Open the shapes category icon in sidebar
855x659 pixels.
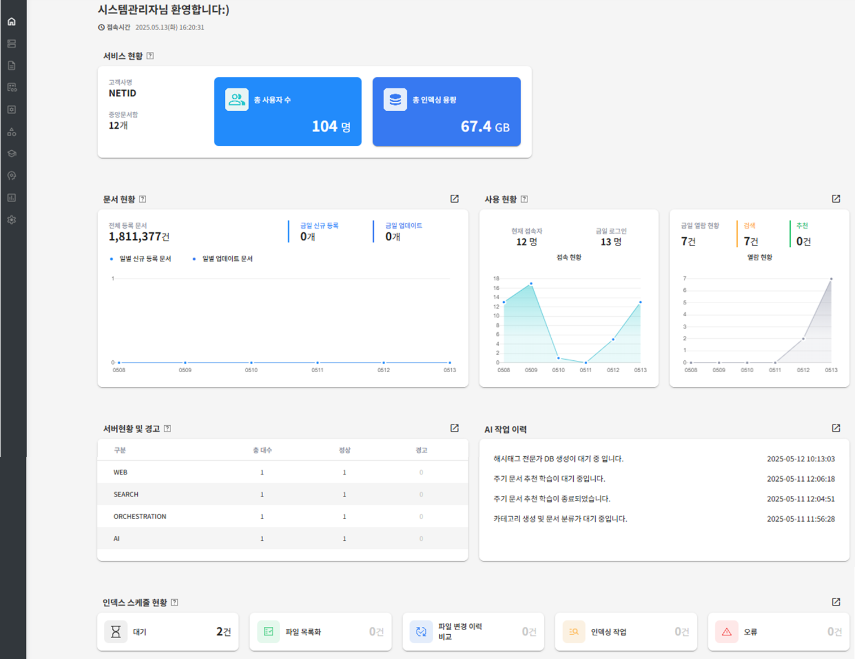[11, 132]
